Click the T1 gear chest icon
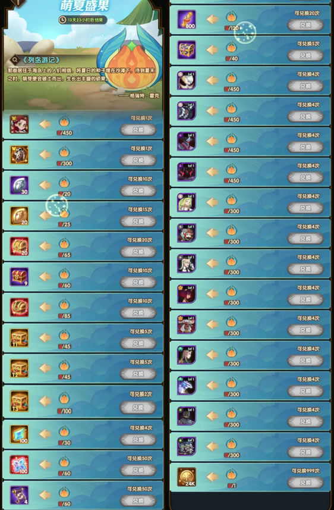334x510 pixels. [x=19, y=337]
